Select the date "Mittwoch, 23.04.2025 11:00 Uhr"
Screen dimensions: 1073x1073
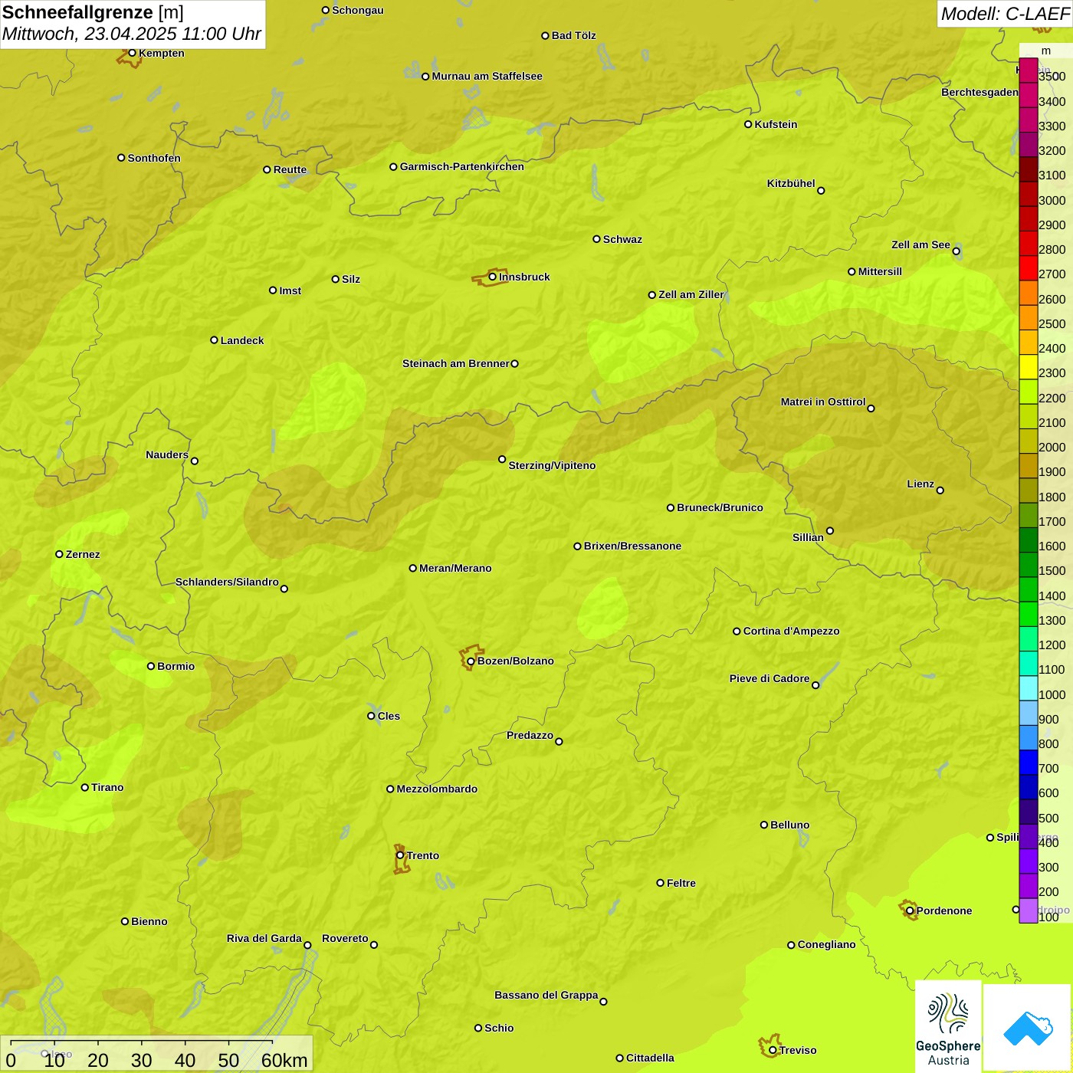tap(132, 34)
